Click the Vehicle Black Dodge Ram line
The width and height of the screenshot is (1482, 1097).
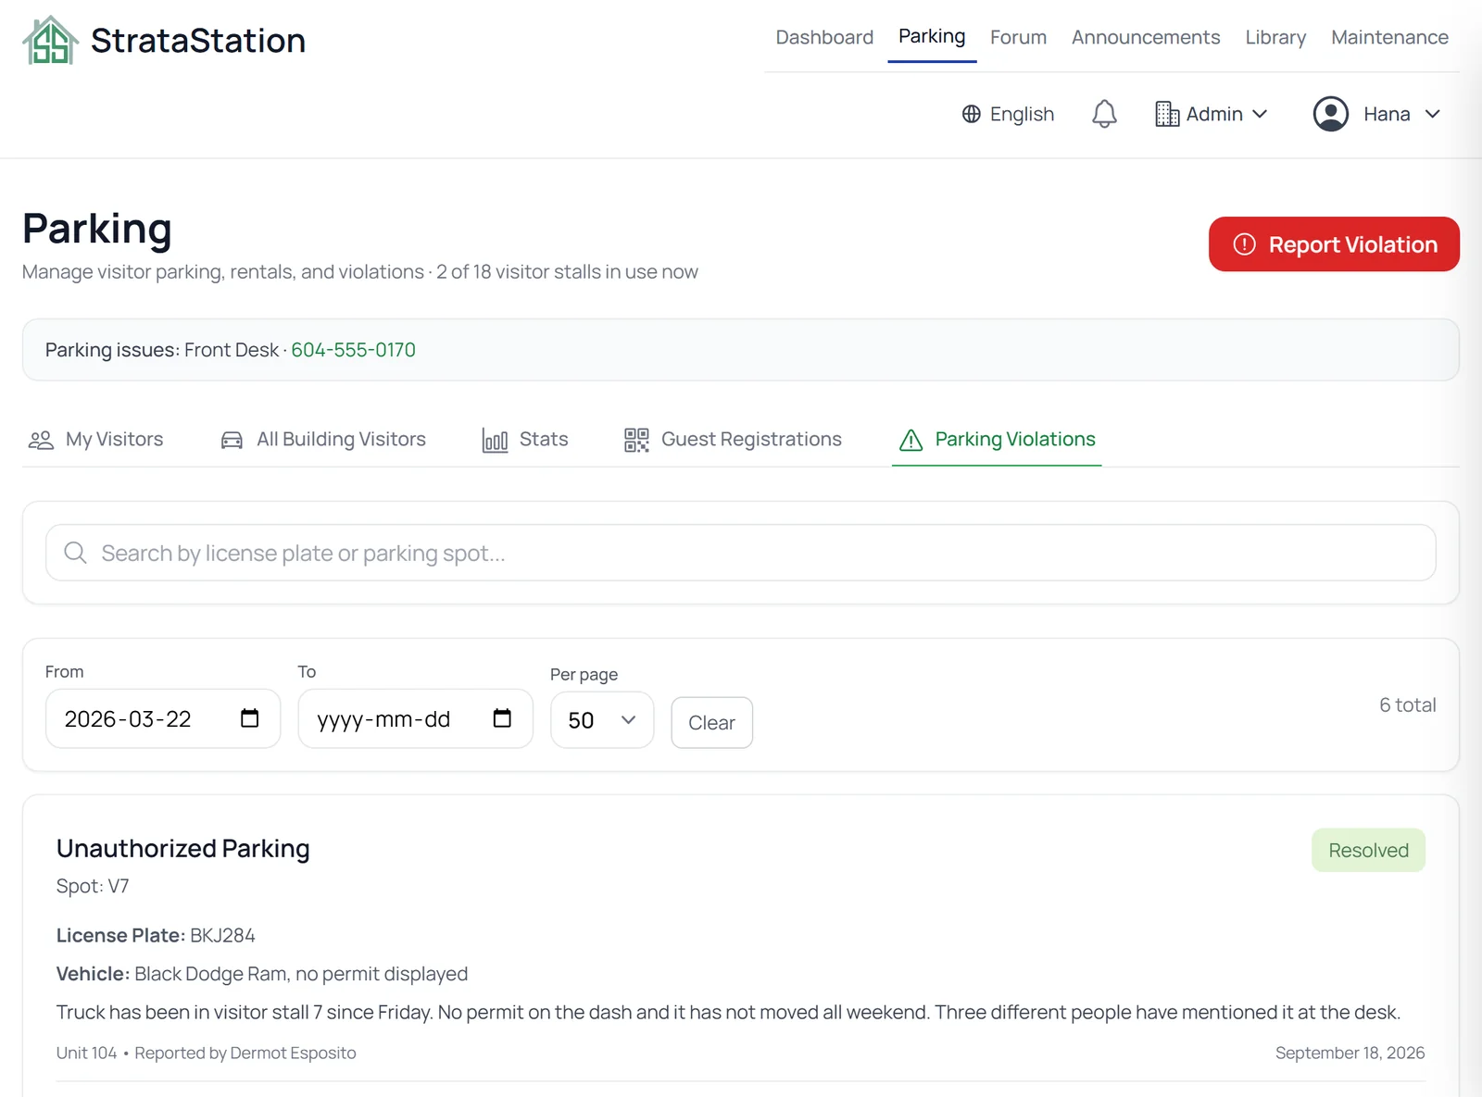(262, 974)
